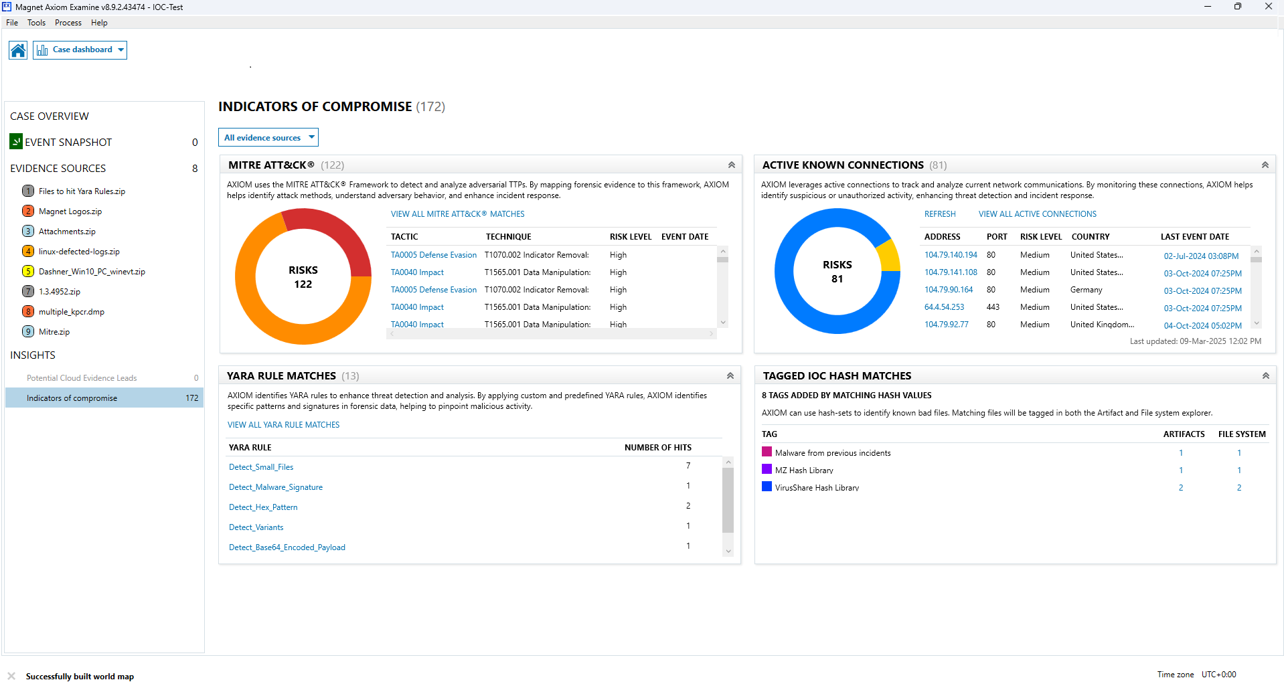Open the All evidence sources dropdown
This screenshot has height=690, width=1284.
268,138
